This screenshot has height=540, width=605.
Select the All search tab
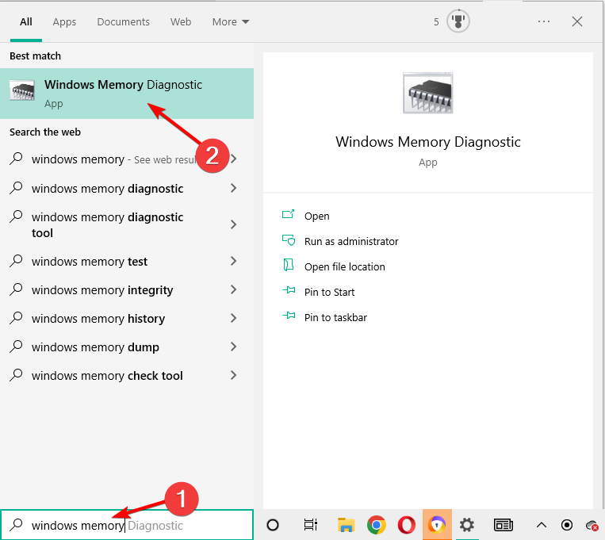(26, 22)
